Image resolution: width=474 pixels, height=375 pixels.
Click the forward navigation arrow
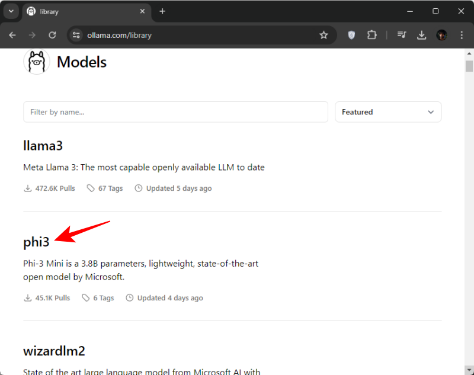[32, 35]
